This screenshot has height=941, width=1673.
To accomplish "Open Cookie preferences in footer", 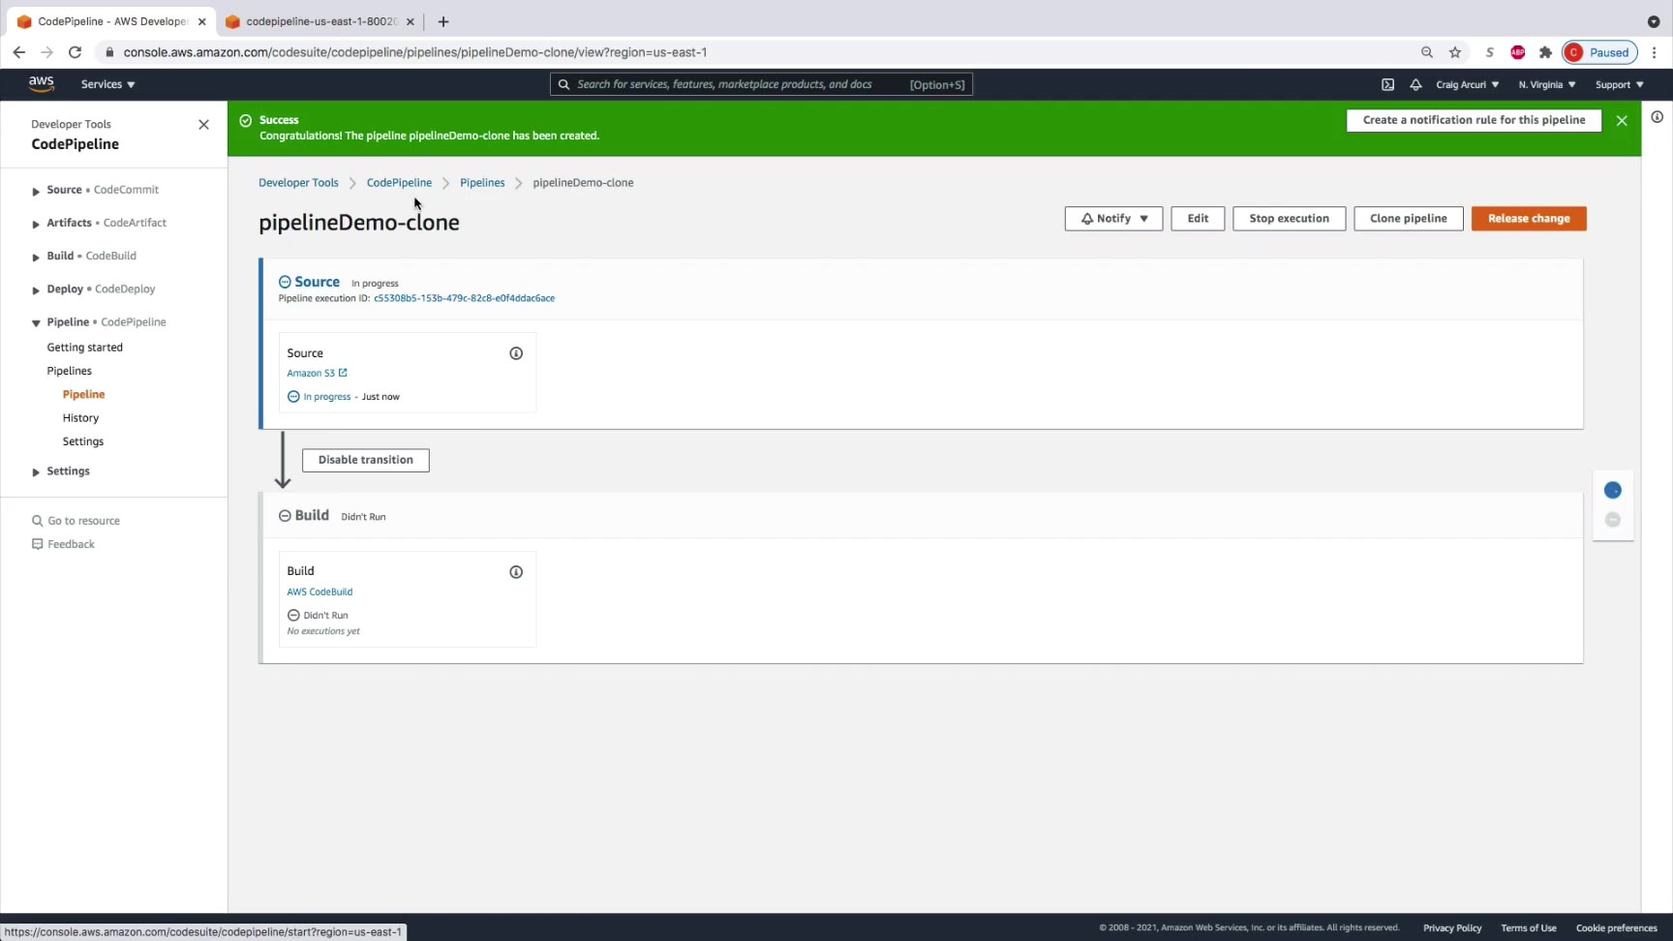I will click(1617, 928).
